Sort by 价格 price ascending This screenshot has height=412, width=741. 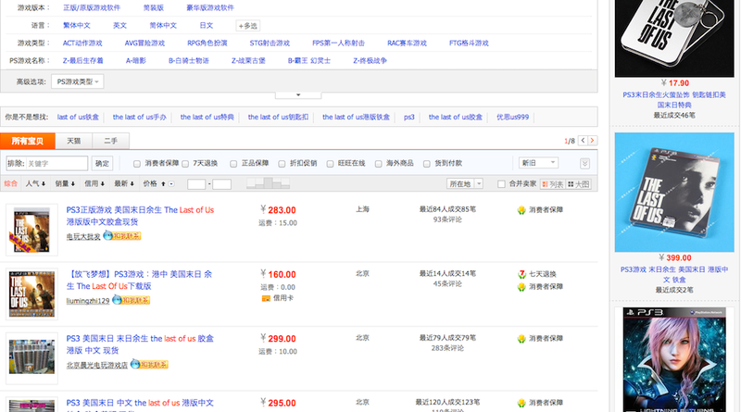154,183
